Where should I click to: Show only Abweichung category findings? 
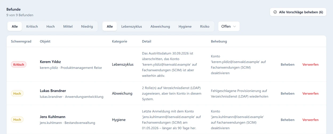(160, 26)
